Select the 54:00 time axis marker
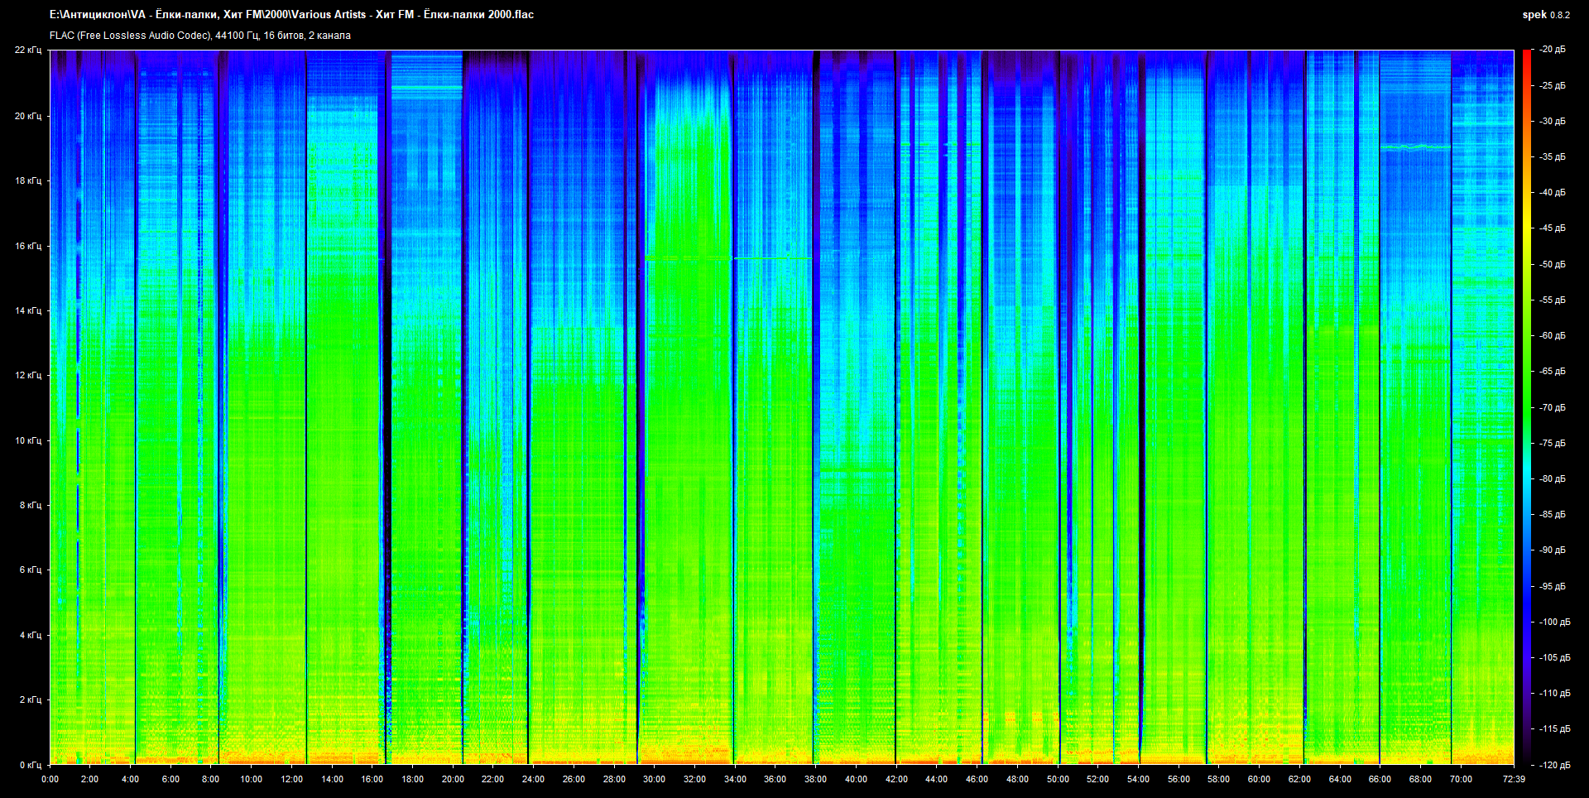 [x=1138, y=779]
